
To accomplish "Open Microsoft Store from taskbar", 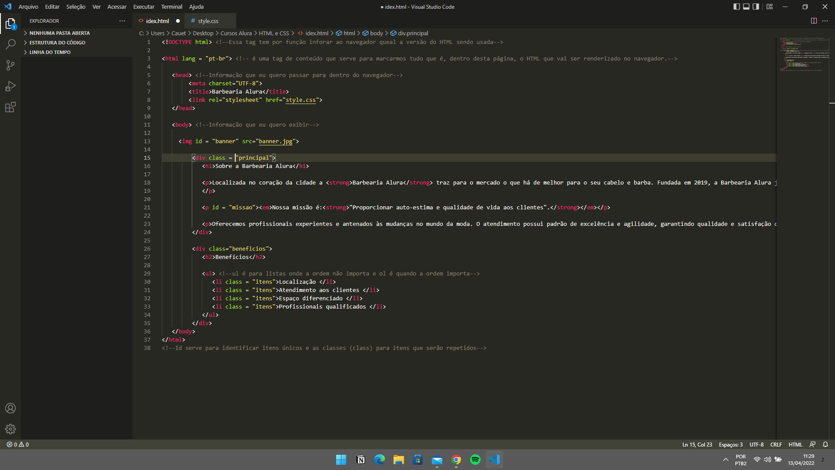I will click(x=418, y=460).
